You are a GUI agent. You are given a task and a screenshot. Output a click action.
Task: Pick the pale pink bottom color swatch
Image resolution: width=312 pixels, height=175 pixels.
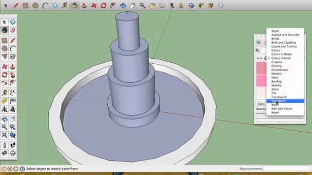[x=261, y=93]
